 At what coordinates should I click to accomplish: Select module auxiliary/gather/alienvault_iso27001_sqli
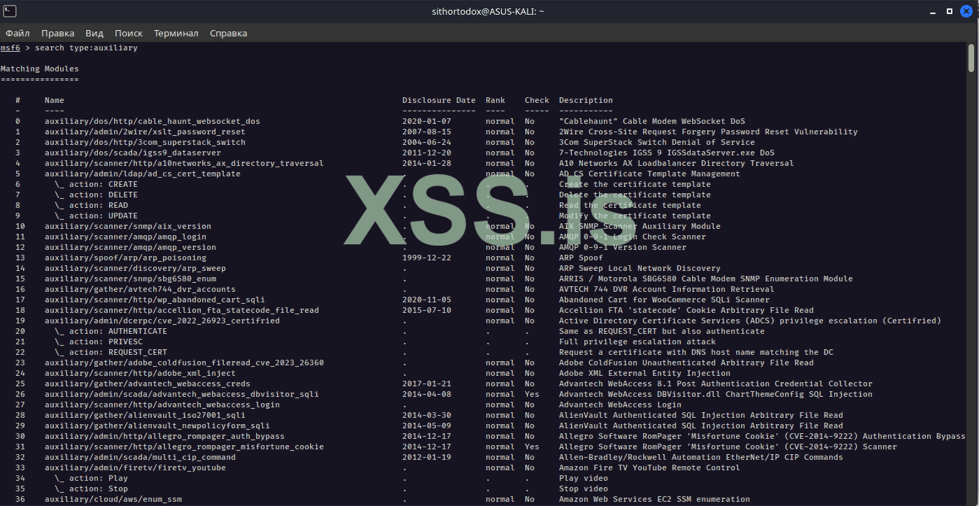pyautogui.click(x=145, y=415)
